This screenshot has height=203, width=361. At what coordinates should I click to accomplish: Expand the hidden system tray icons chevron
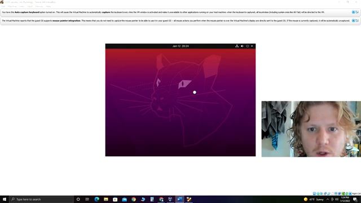[x=328, y=199]
